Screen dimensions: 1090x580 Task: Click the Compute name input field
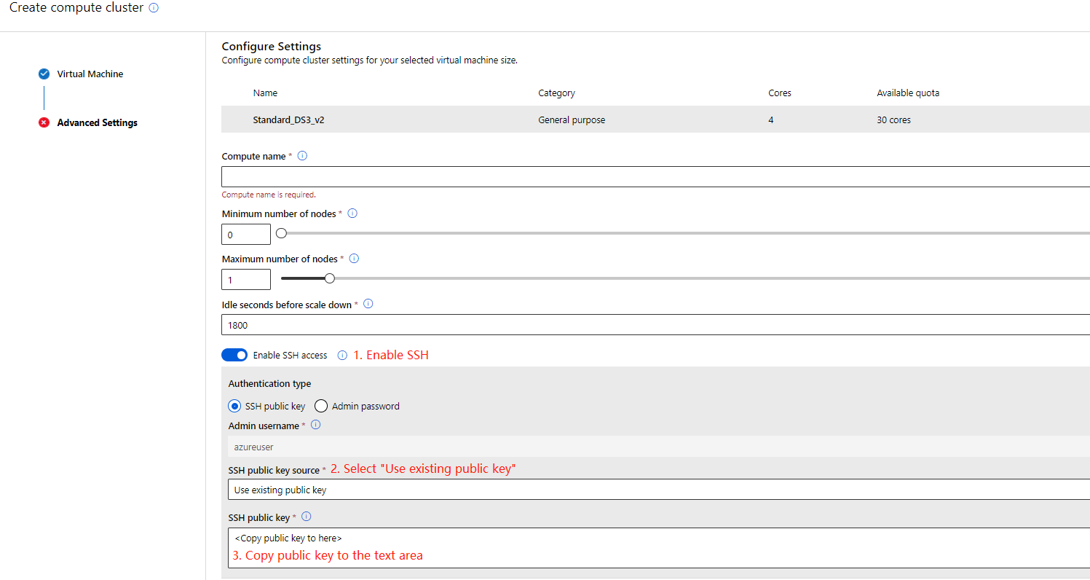655,177
